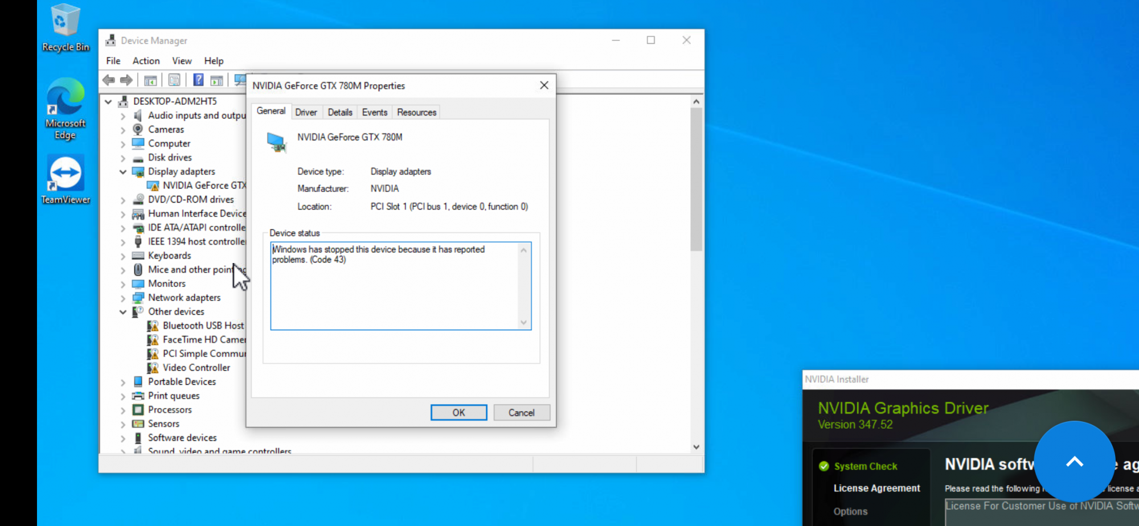1139x526 pixels.
Task: Click the webcam icon next to Cameras
Action: [138, 129]
